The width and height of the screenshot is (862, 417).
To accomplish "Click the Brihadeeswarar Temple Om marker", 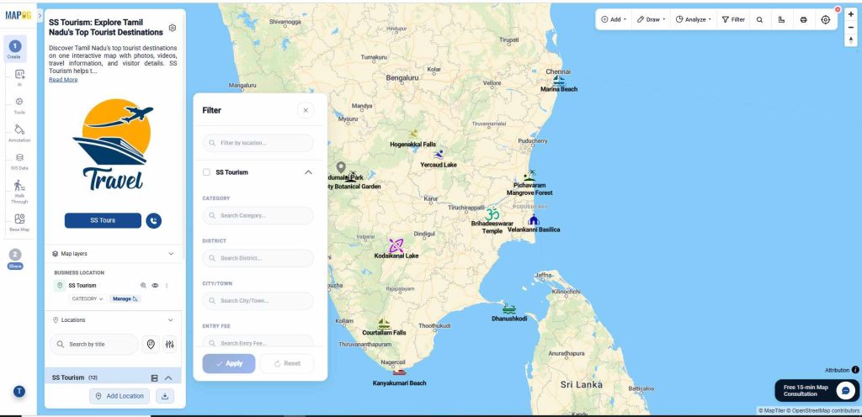I will coord(492,214).
